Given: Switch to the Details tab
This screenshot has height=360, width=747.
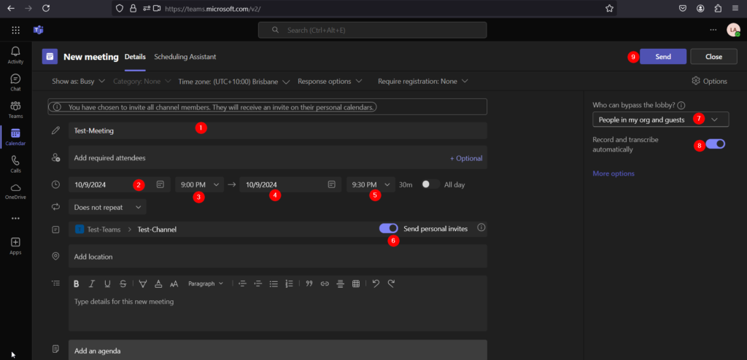Looking at the screenshot, I should [135, 57].
